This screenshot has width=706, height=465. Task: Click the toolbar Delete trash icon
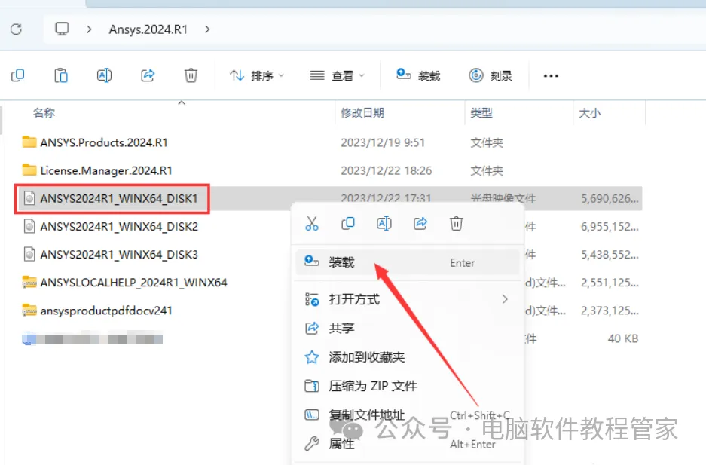pos(191,75)
